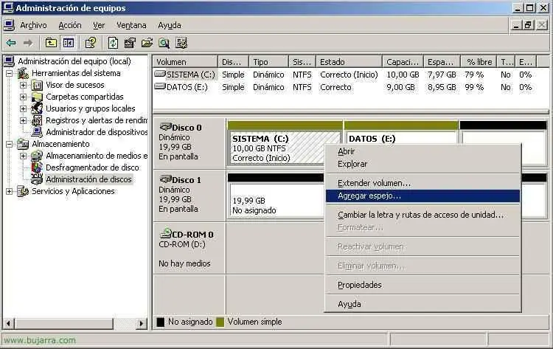Click the SISTEMA (C:) volume list icon

[160, 74]
